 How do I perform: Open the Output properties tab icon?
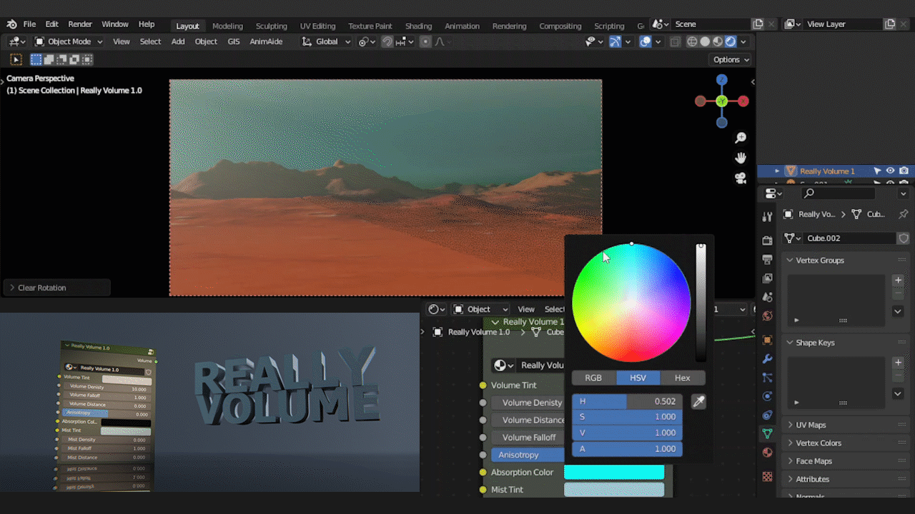(x=768, y=259)
